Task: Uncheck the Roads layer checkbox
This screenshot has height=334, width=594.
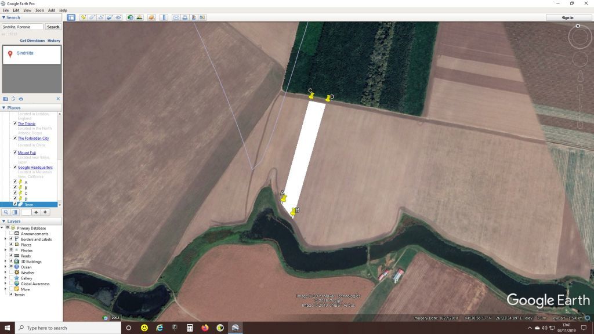Action: (11, 256)
